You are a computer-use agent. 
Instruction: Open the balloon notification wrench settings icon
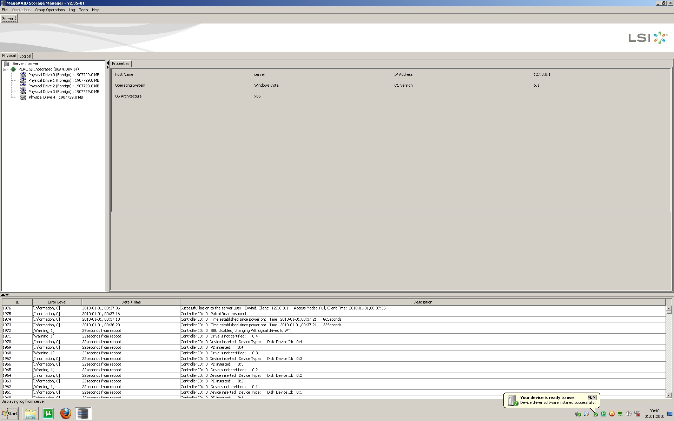coord(590,397)
